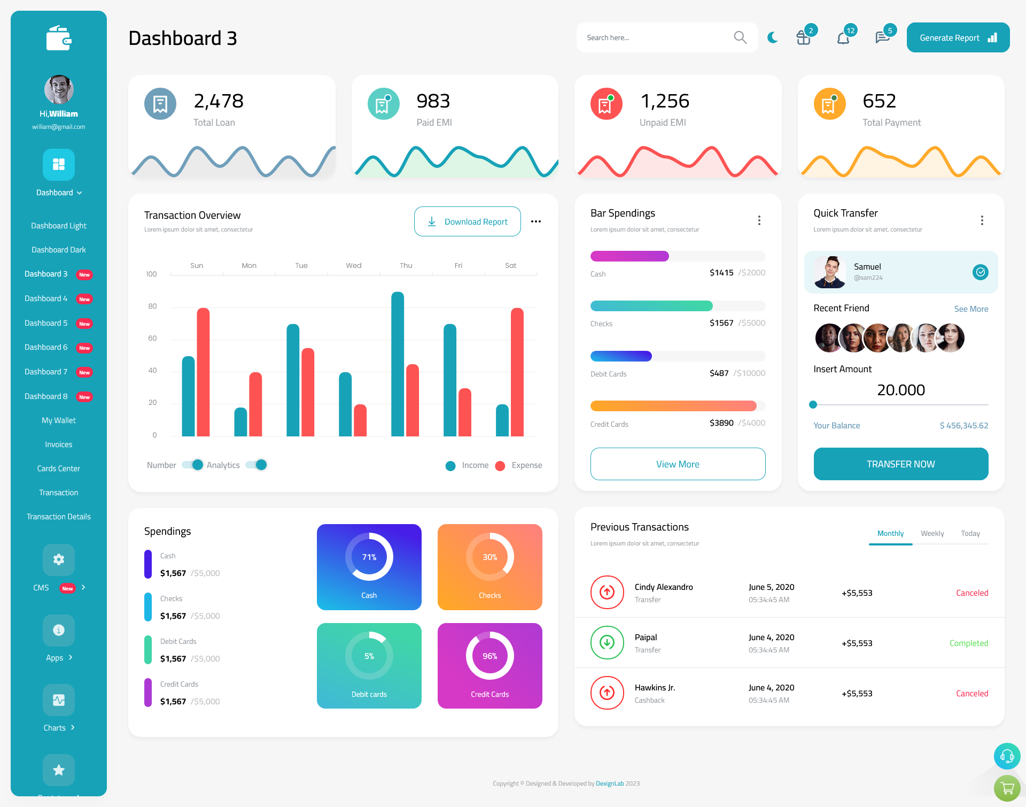Click the dark mode moon toggle icon
This screenshot has width=1026, height=807.
click(773, 37)
